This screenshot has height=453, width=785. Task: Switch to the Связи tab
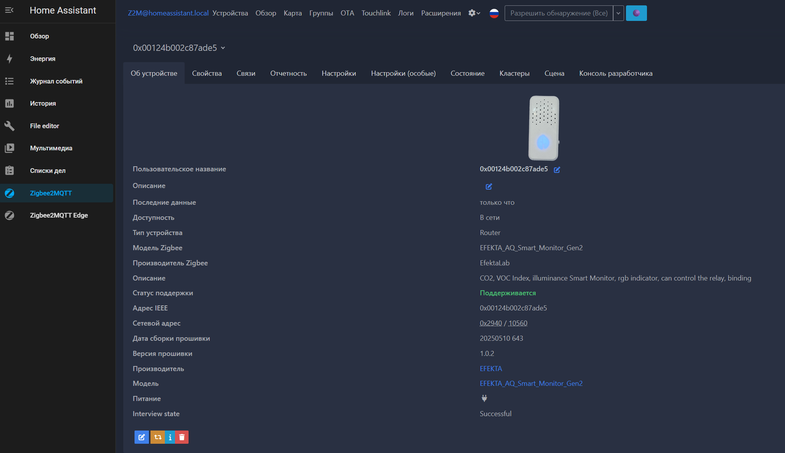246,74
